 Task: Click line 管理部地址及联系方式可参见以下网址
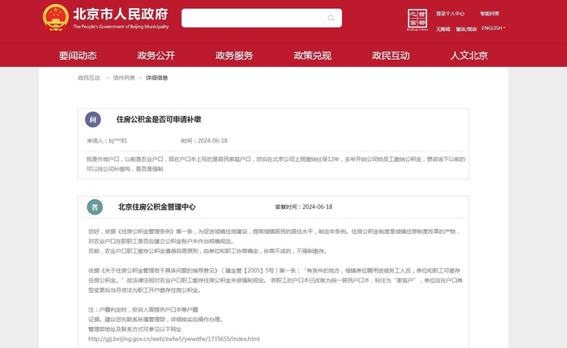tap(135, 329)
